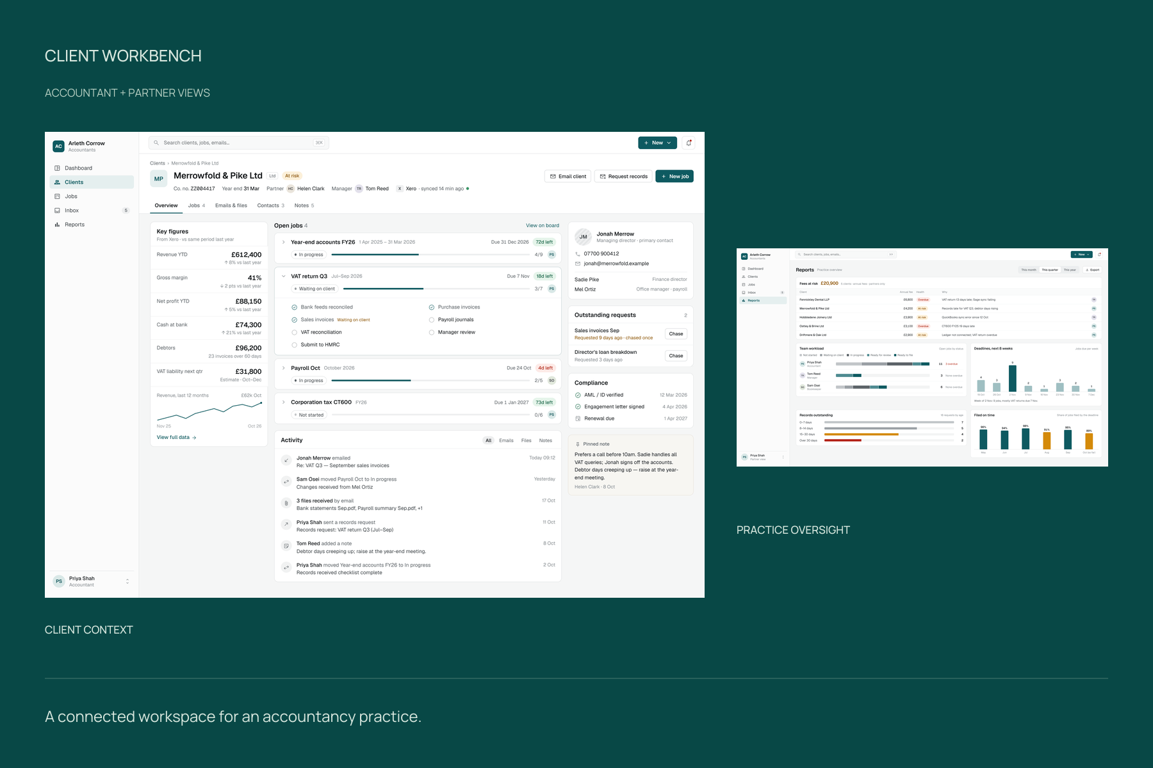The image size is (1153, 768).
Task: Click the notification bell icon
Action: pos(689,143)
